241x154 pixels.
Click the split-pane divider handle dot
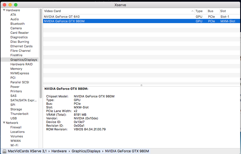[141, 85]
